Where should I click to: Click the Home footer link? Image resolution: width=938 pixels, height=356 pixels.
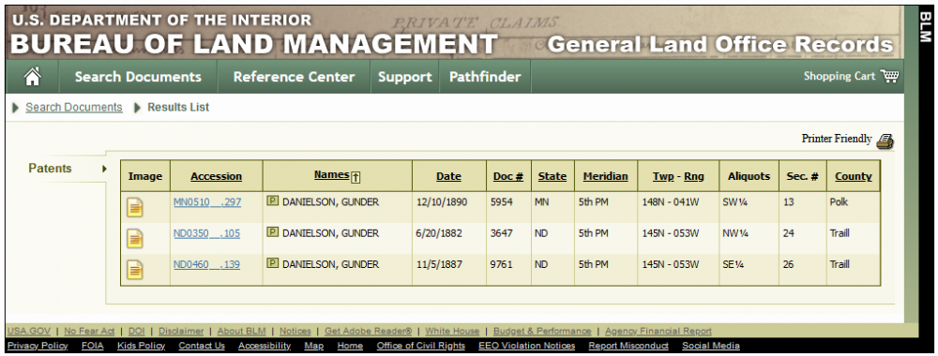350,346
